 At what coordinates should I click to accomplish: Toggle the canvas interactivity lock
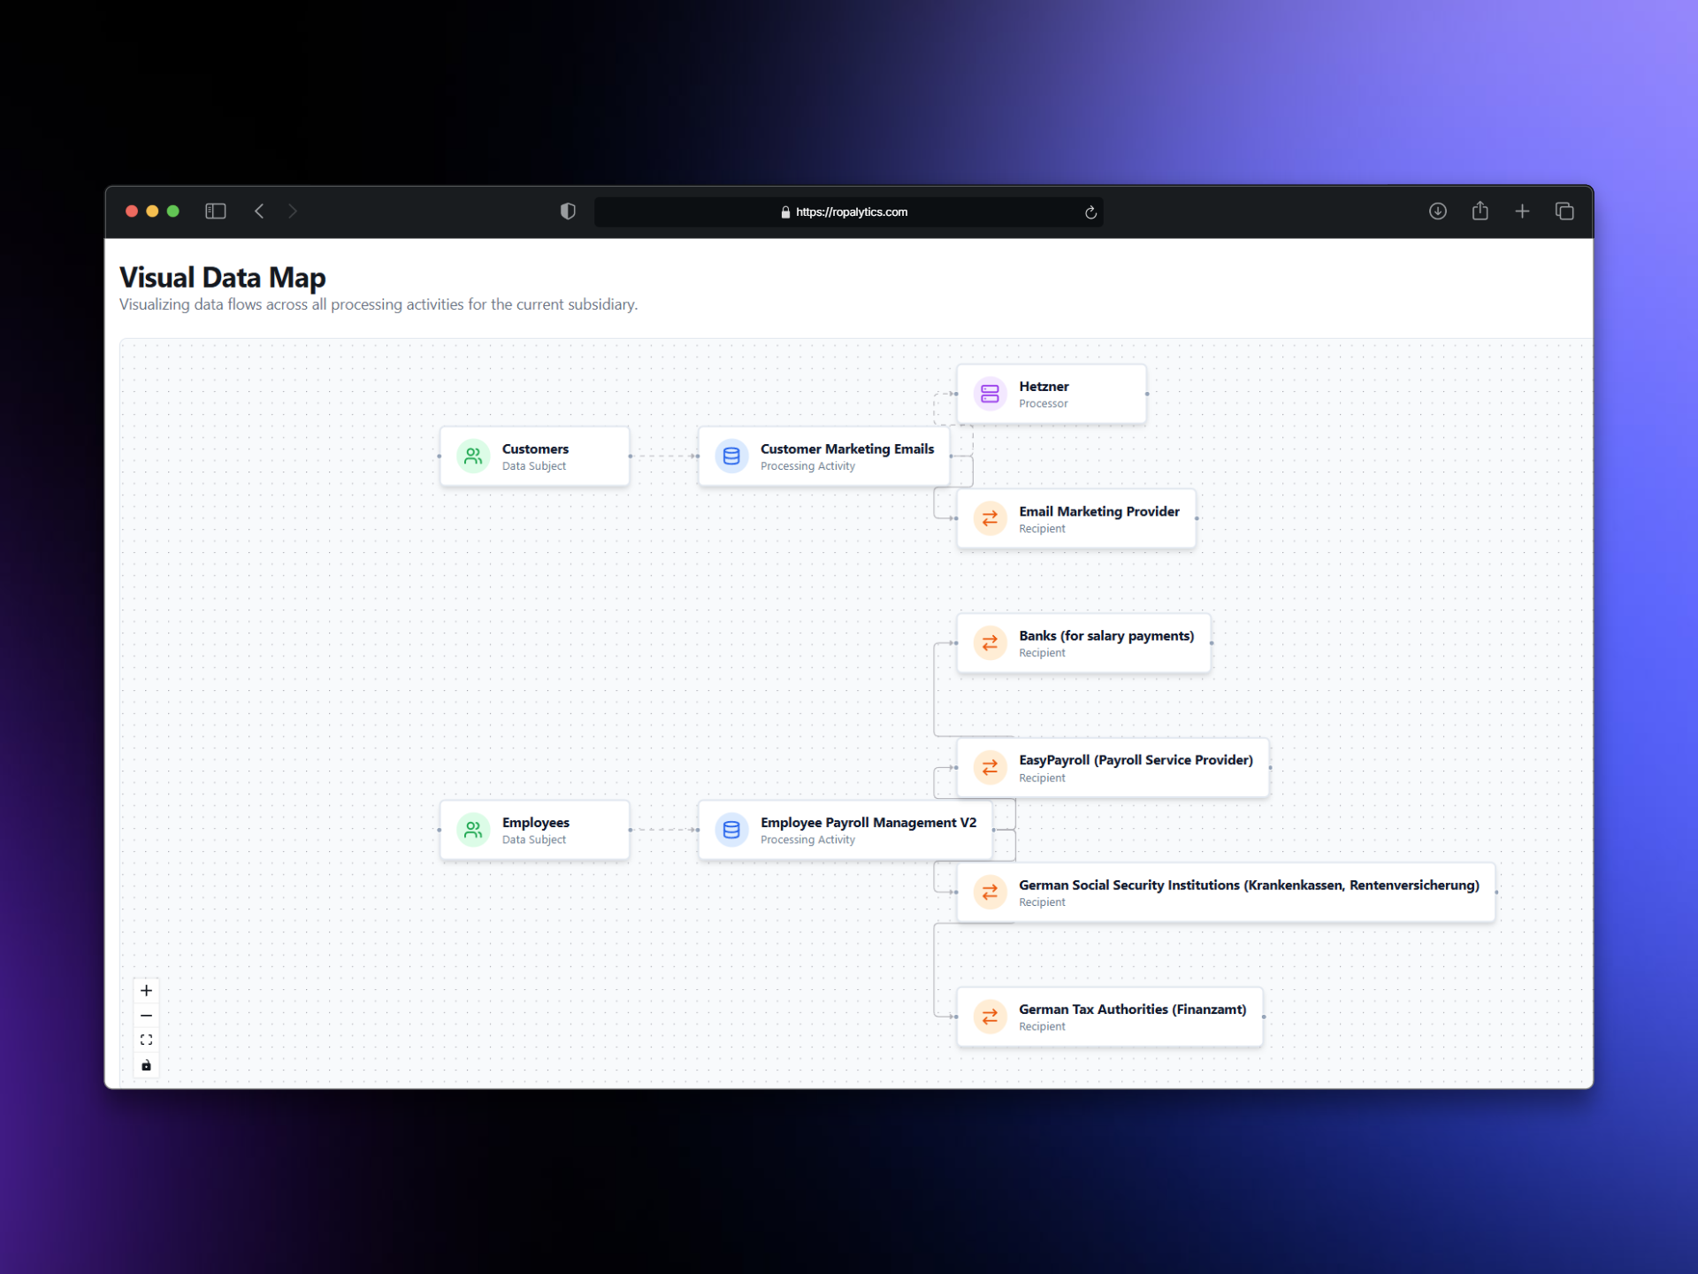(147, 1065)
